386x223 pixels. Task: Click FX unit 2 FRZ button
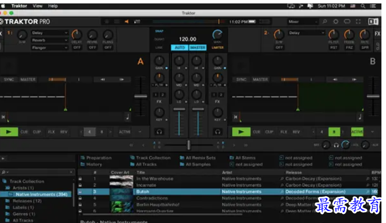(349, 47)
